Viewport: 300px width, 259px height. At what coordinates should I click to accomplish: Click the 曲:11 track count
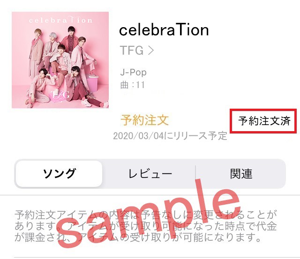[132, 85]
